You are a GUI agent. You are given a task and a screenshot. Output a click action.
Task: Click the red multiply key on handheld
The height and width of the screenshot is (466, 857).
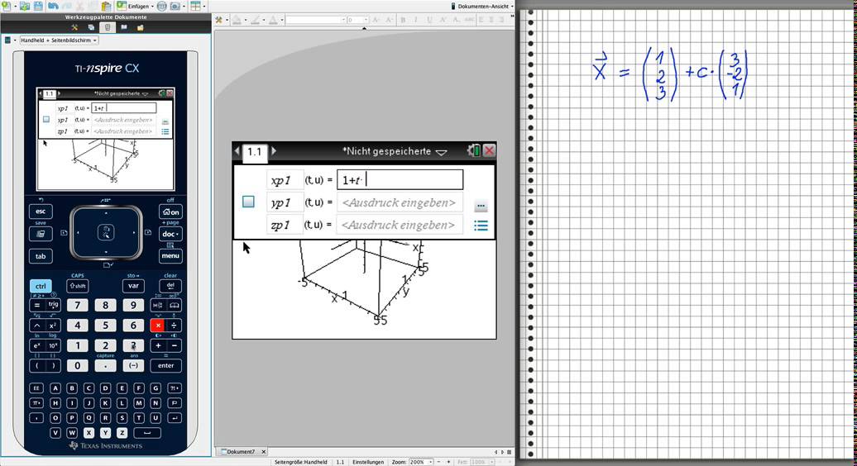(x=158, y=326)
